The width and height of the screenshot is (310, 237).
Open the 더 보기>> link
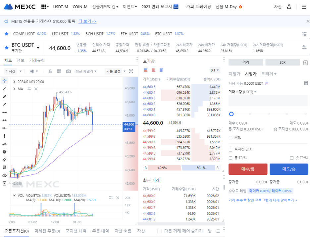pos(87,21)
